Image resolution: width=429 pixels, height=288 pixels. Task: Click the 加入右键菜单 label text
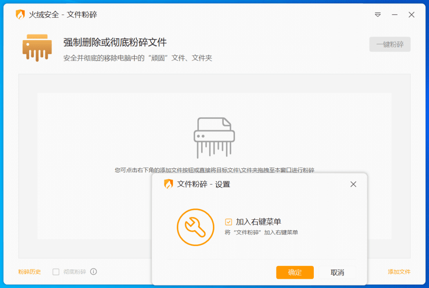tap(258, 222)
